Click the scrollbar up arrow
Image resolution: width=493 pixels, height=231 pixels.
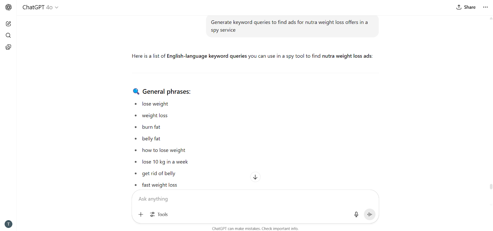pyautogui.click(x=491, y=19)
